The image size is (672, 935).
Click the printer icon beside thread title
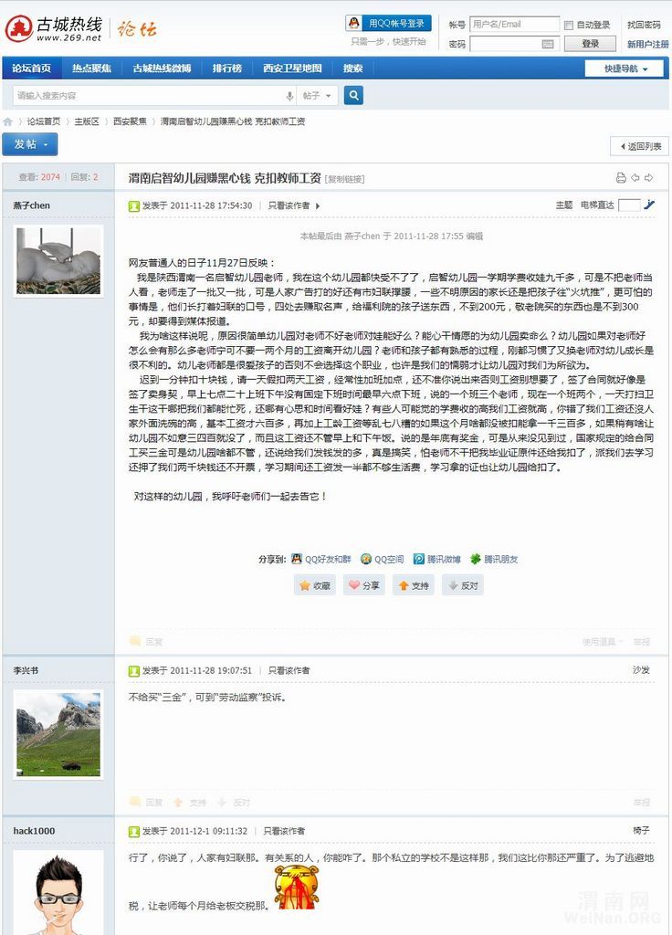click(621, 178)
